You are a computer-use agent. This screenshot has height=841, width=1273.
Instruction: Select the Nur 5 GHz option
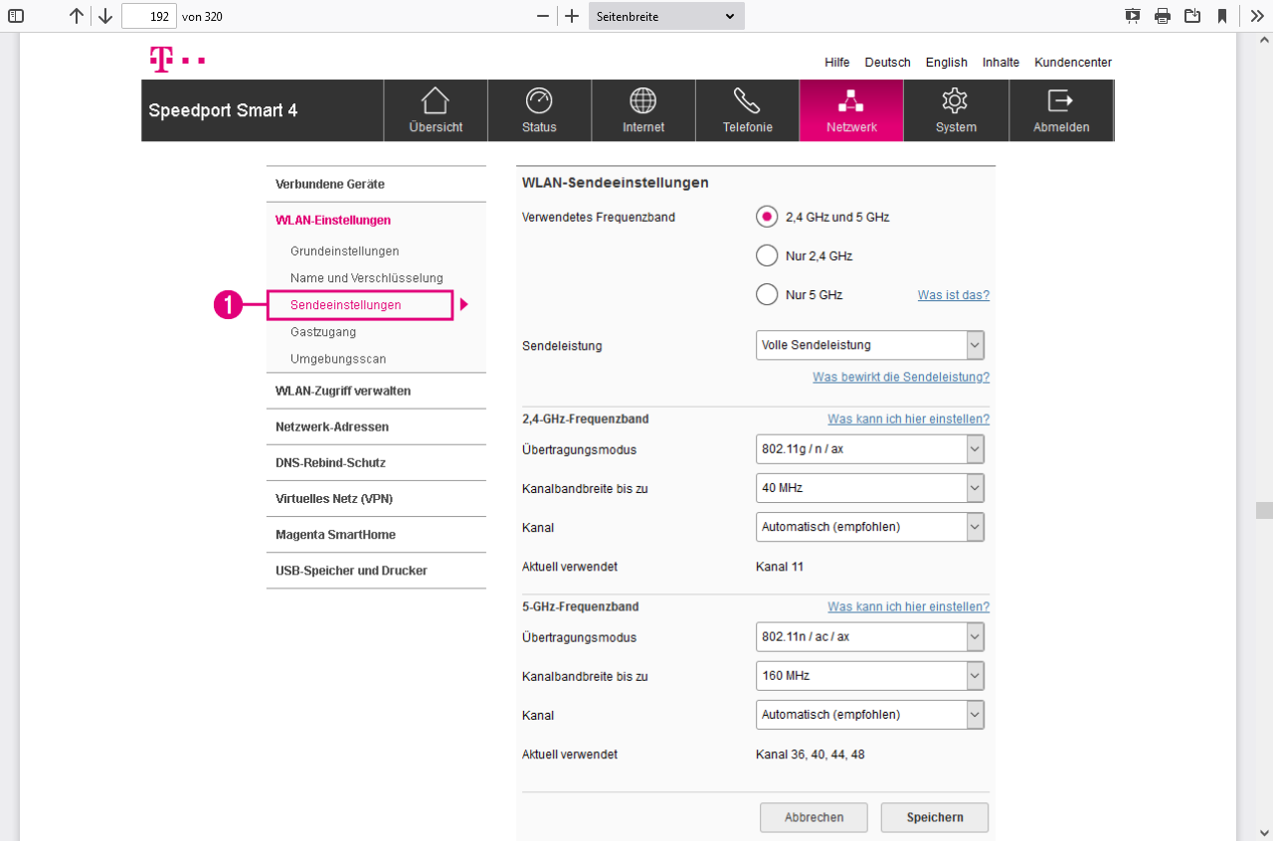766,294
